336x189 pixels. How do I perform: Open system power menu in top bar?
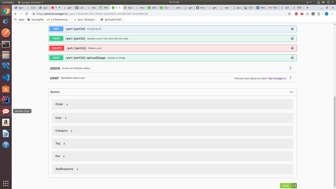(x=330, y=2)
